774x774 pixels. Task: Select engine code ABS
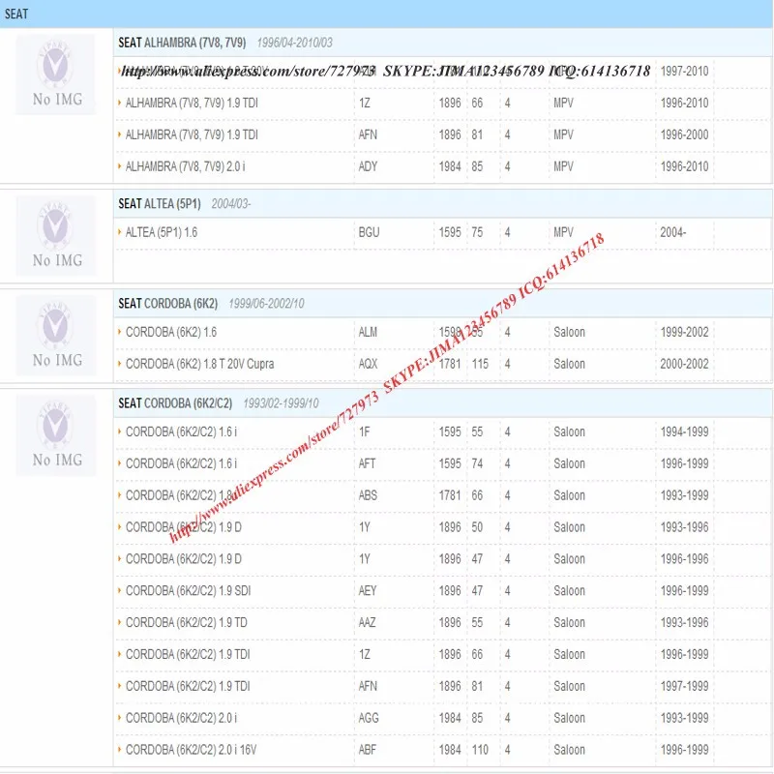368,495
